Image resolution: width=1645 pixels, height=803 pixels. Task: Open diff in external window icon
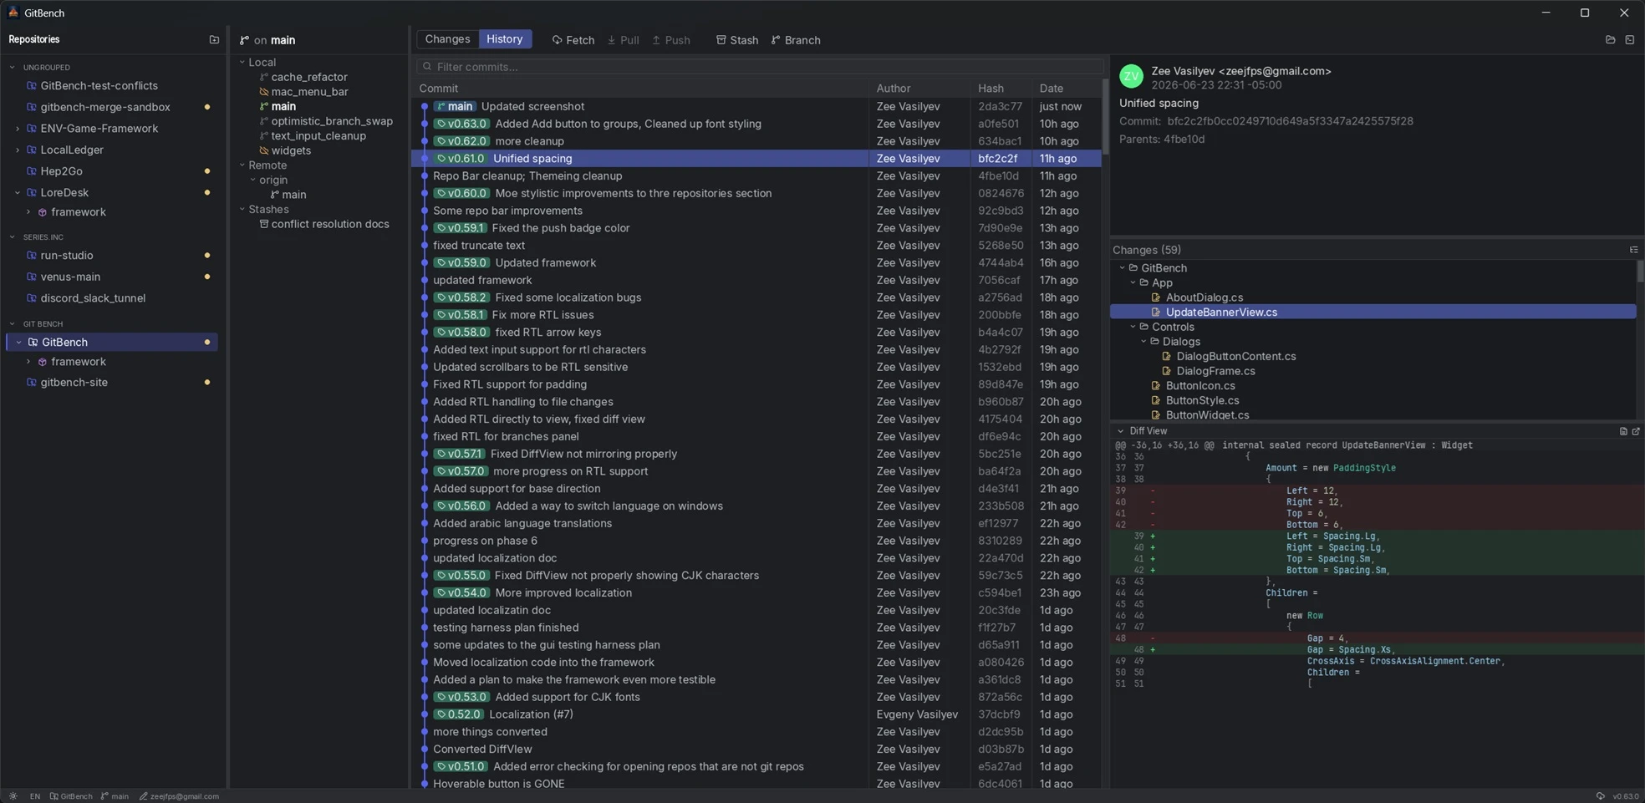pyautogui.click(x=1636, y=431)
